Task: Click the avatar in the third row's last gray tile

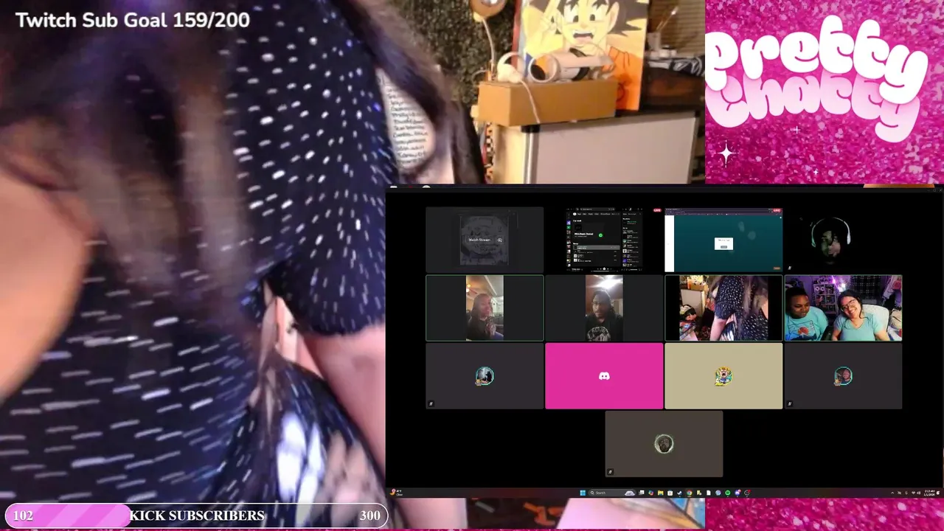Action: click(x=843, y=376)
